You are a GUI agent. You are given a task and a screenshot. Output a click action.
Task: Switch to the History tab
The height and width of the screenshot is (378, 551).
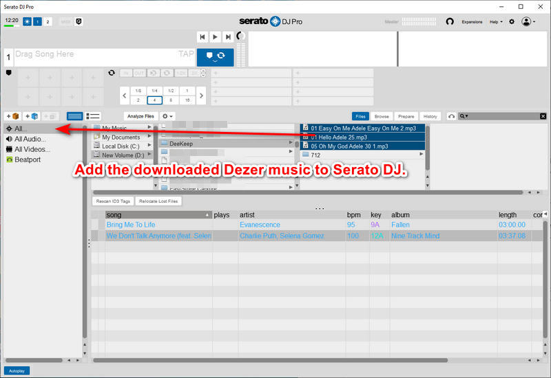point(430,116)
